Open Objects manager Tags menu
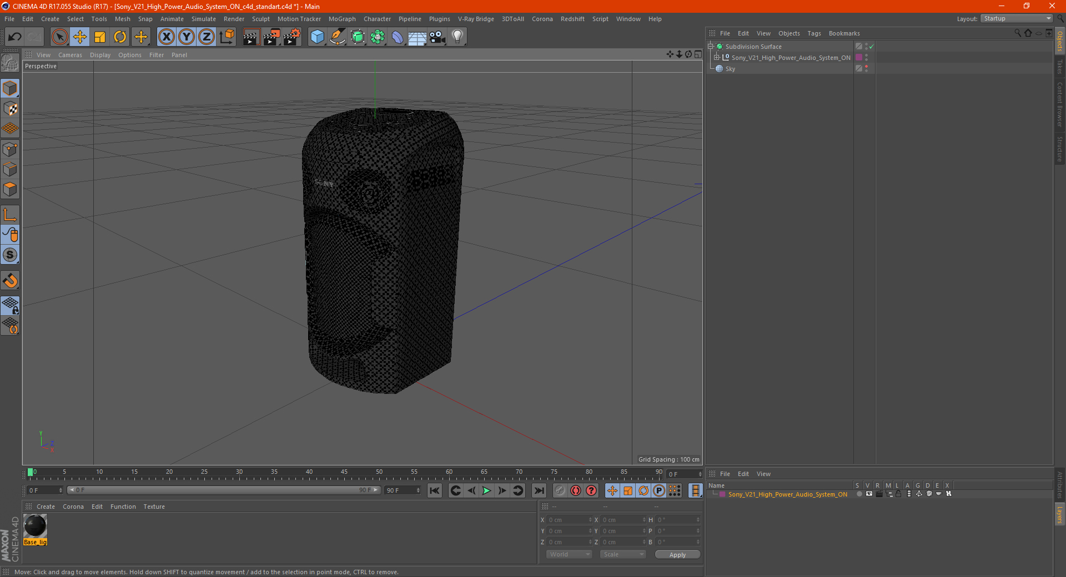The height and width of the screenshot is (577, 1066). pos(814,33)
